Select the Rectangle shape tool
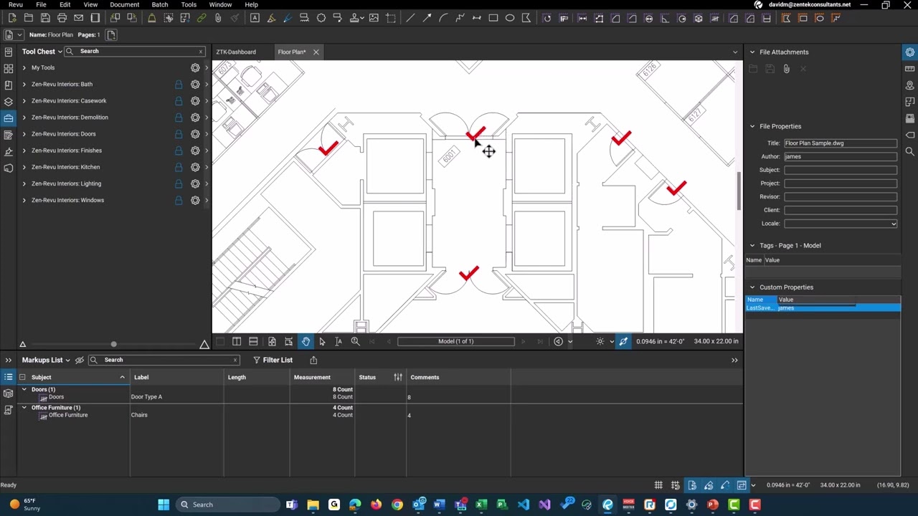918x516 pixels. tap(493, 18)
